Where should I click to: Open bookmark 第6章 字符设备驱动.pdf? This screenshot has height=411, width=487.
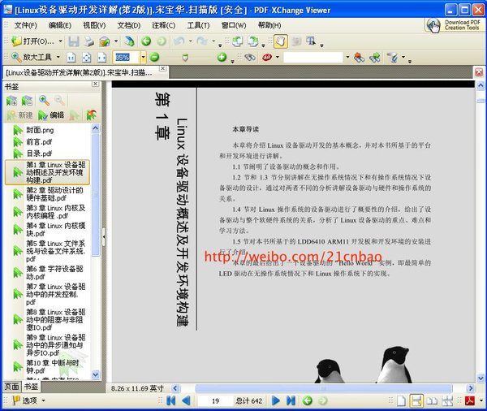coord(54,273)
